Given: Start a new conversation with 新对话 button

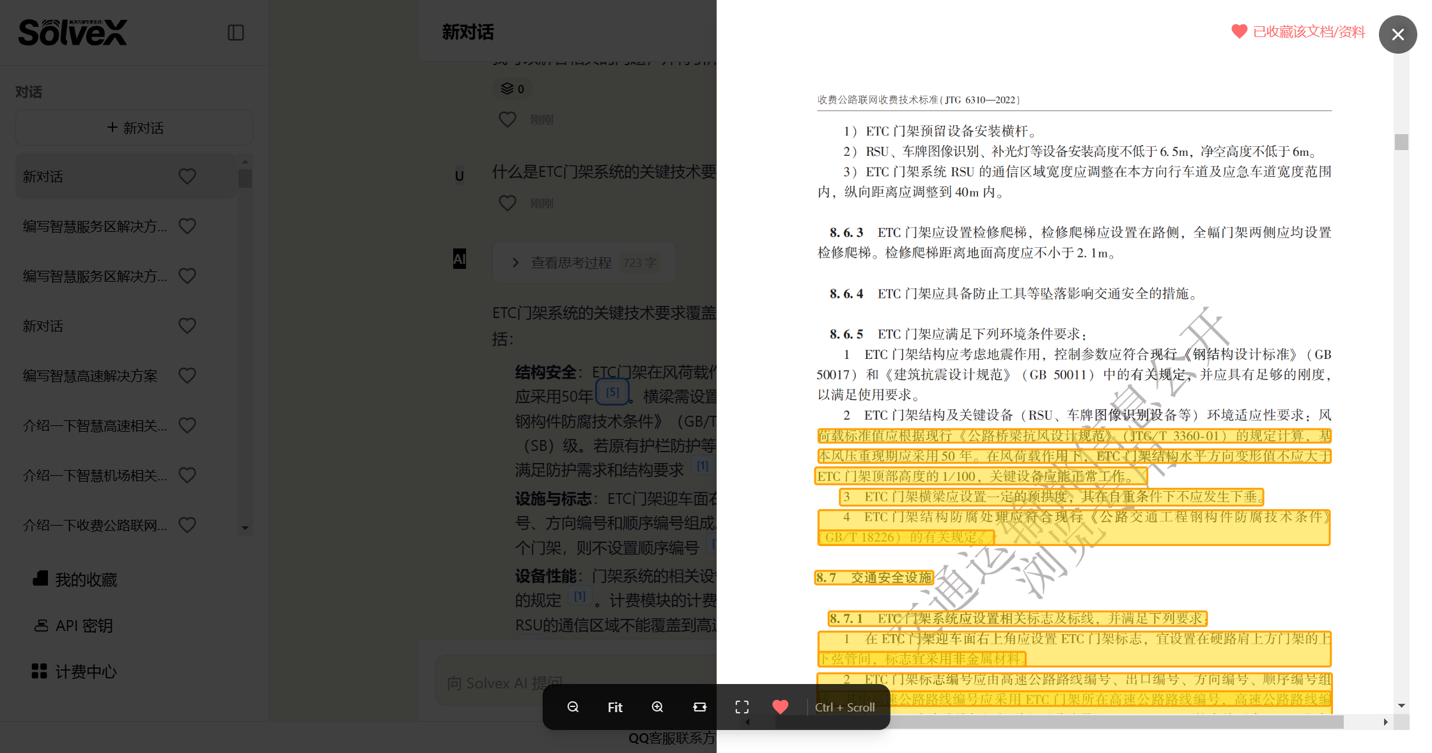Looking at the screenshot, I should pyautogui.click(x=134, y=128).
